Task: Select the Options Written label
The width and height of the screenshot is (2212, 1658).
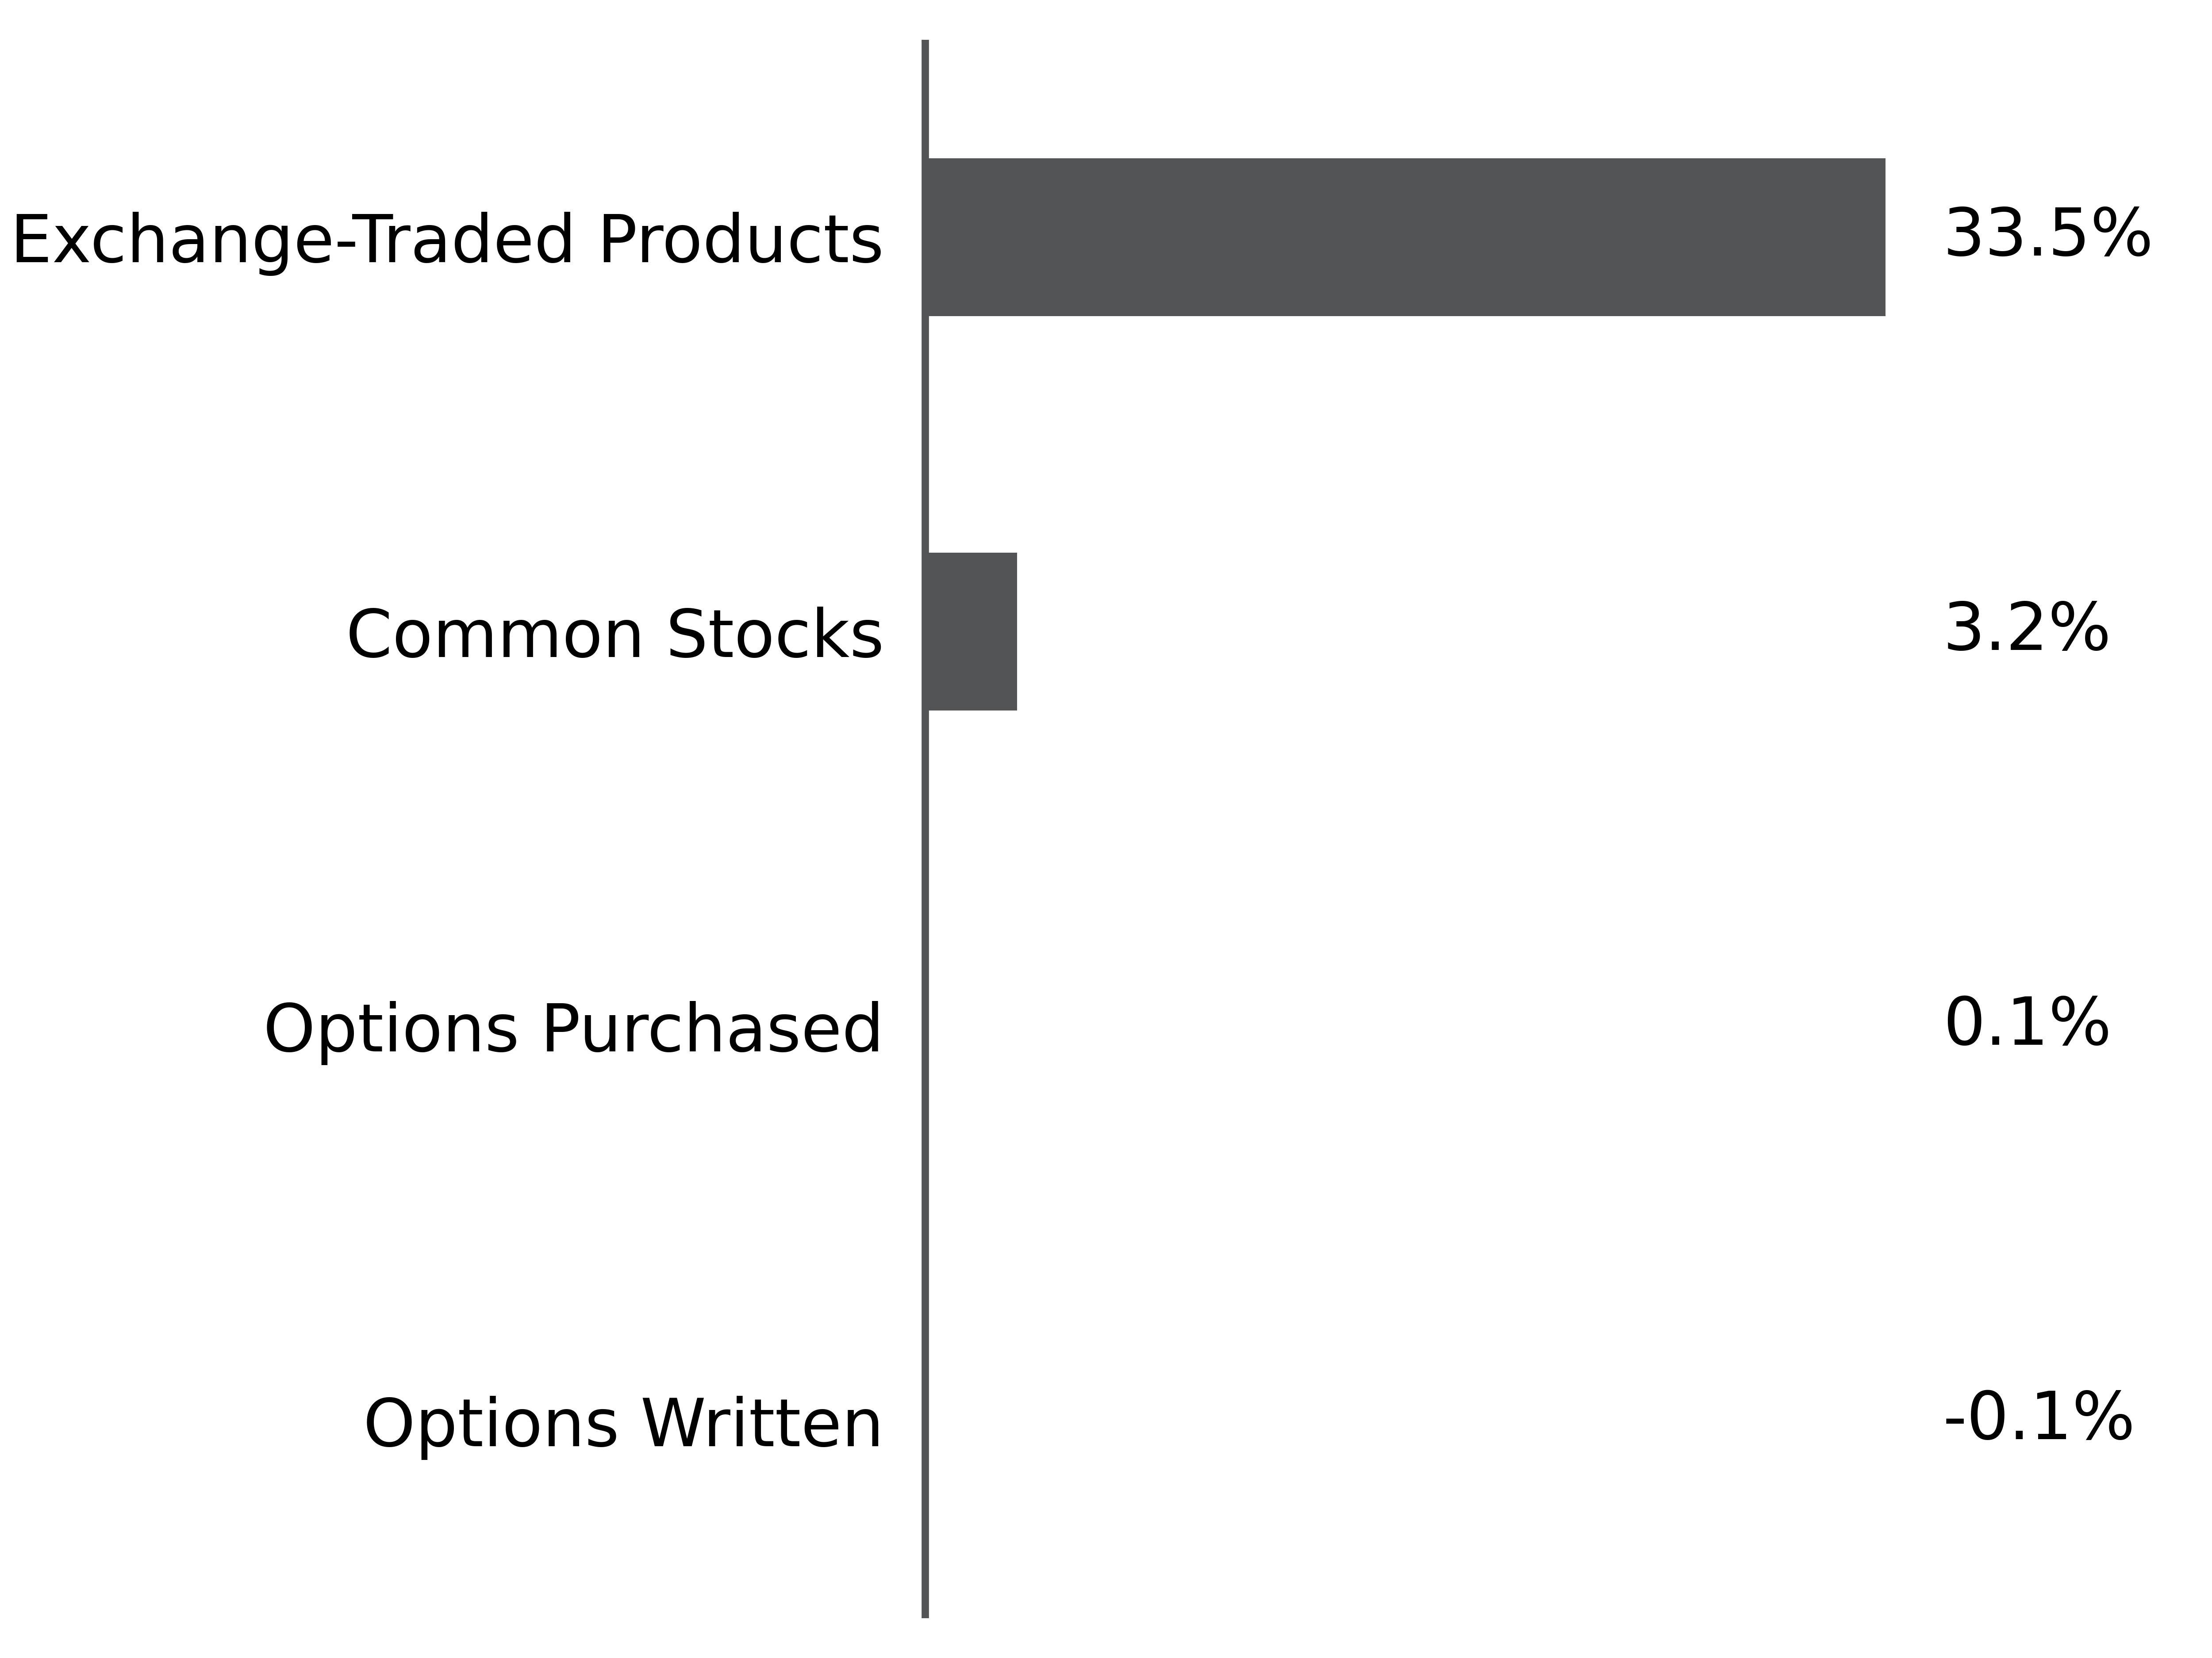Action: 623,1424
